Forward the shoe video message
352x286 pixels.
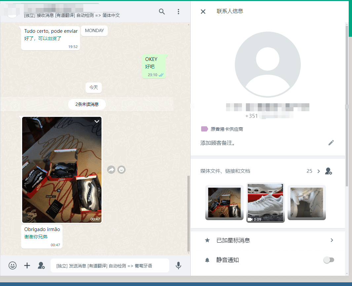[111, 170]
